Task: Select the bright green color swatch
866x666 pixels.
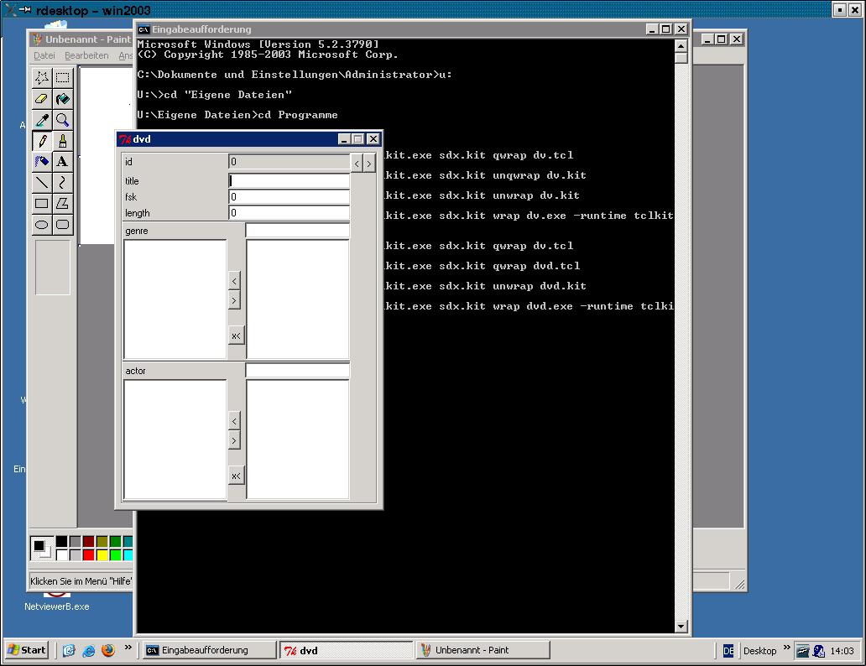Action: [116, 554]
